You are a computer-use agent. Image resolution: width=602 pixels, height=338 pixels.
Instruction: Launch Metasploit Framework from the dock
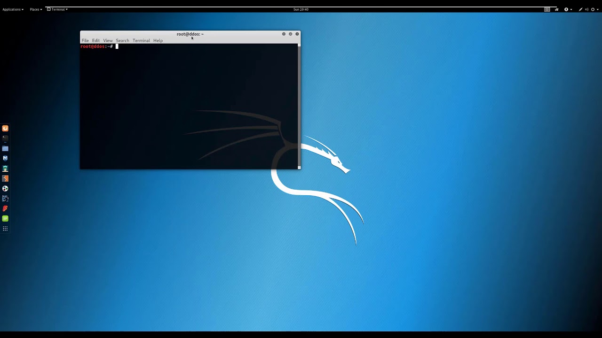[5, 158]
